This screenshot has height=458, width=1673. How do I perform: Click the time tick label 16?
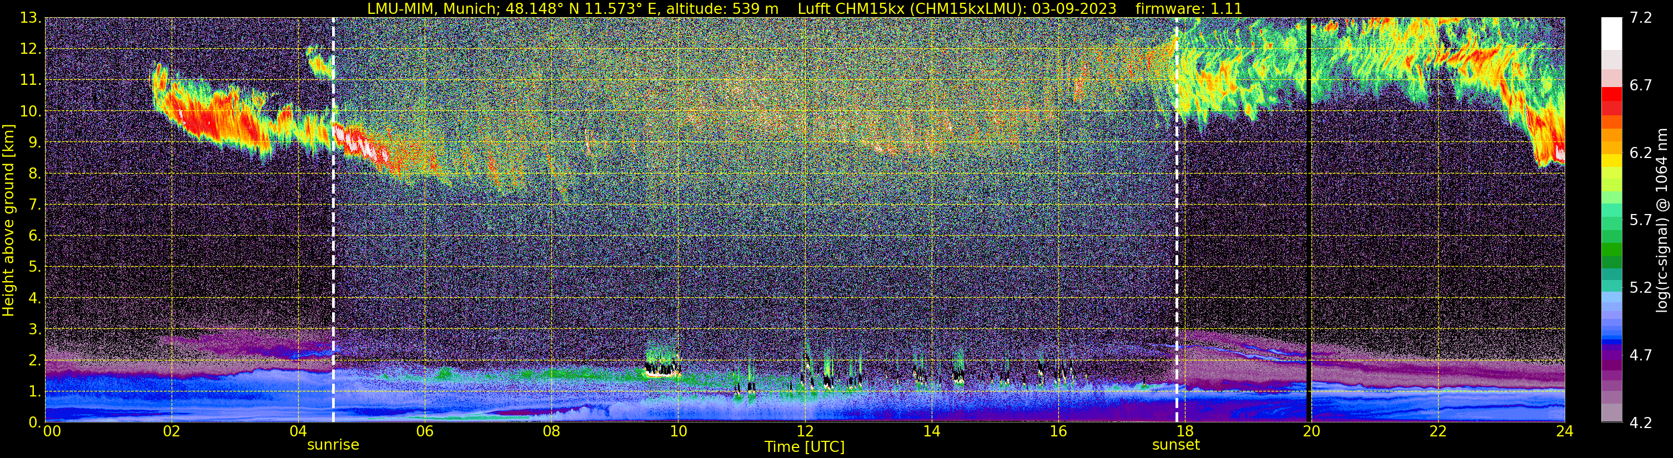pos(1058,432)
